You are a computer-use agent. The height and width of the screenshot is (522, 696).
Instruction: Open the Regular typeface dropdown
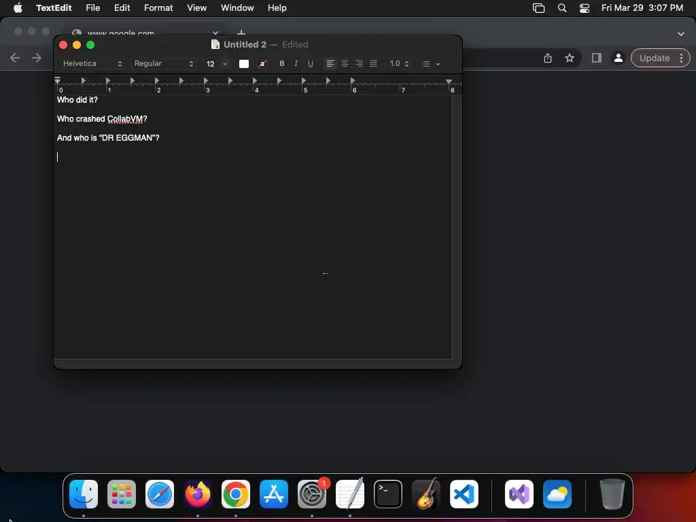(x=164, y=63)
